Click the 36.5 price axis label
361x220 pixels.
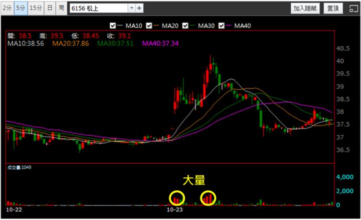click(x=343, y=150)
